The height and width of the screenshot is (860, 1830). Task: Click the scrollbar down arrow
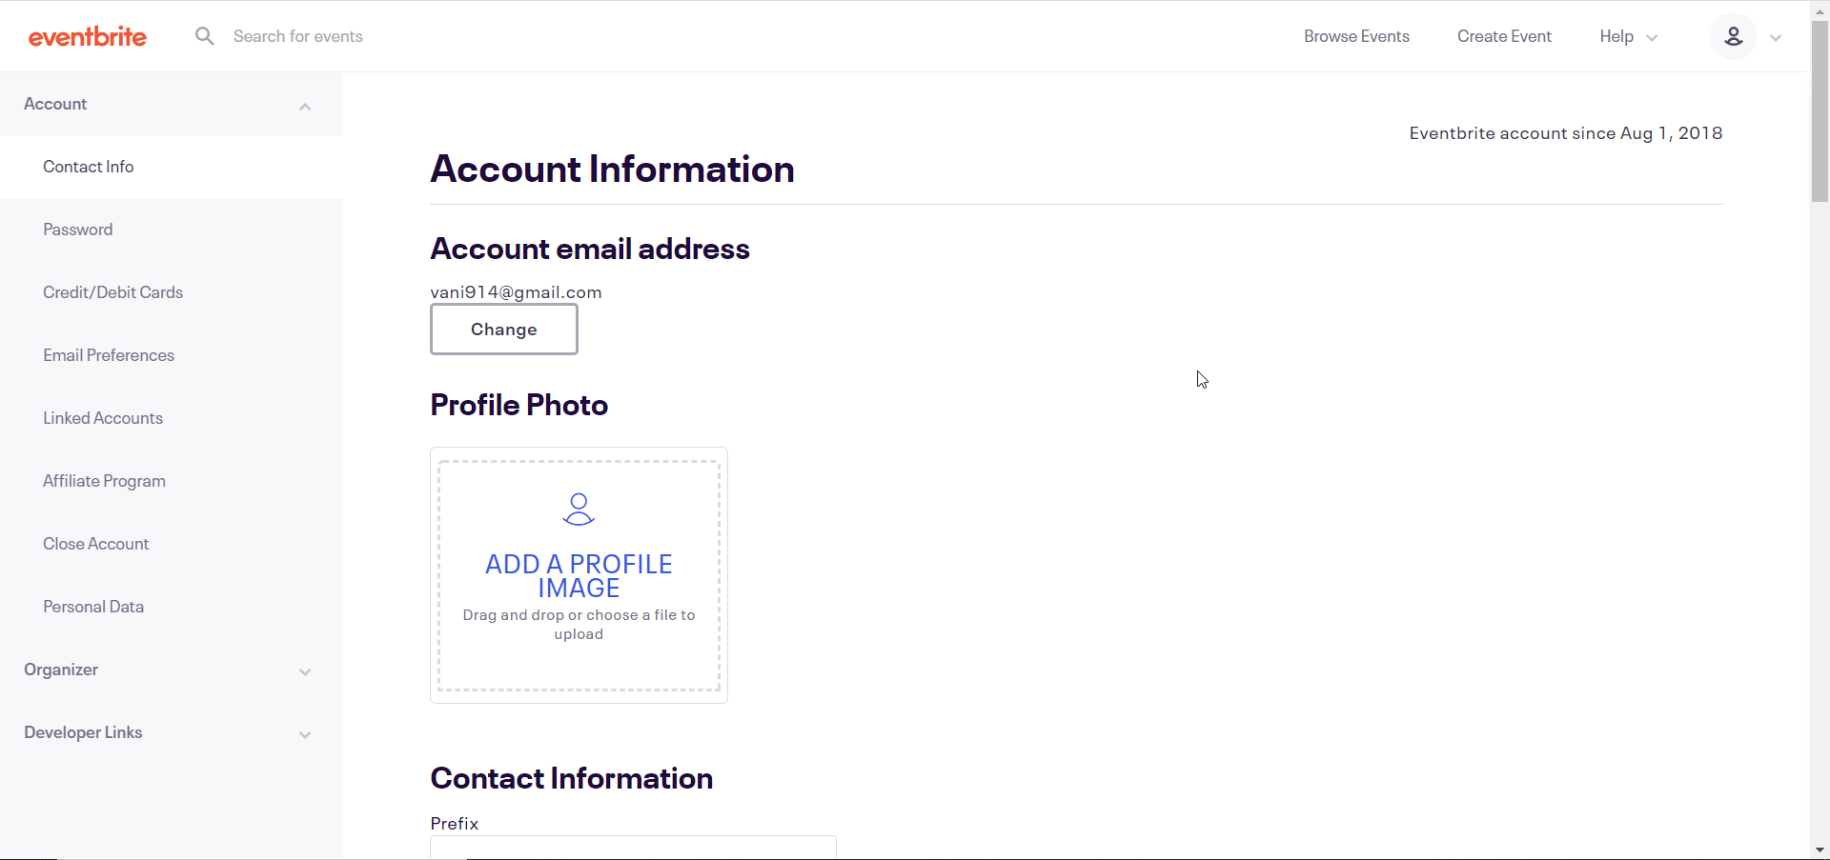pyautogui.click(x=1820, y=850)
